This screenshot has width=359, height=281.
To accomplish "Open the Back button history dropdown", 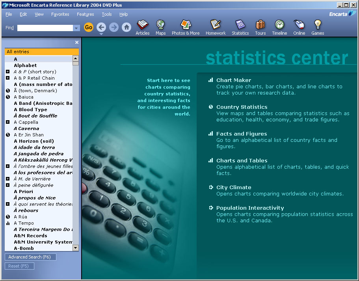I will click(x=101, y=34).
